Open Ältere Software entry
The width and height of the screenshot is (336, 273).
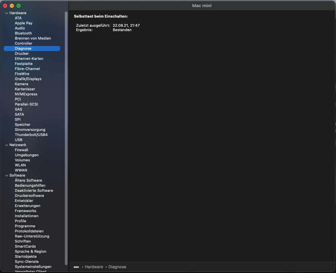coord(28,181)
